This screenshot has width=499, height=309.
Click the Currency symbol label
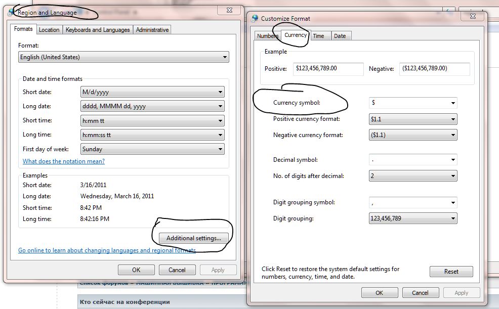(297, 103)
